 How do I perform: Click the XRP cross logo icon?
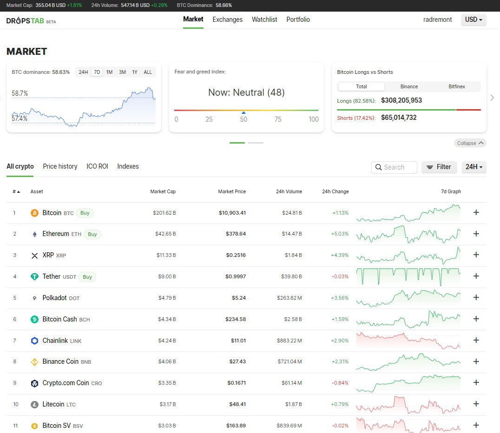(x=34, y=256)
